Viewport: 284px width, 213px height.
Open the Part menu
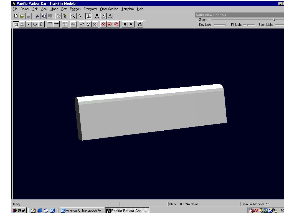click(x=64, y=9)
